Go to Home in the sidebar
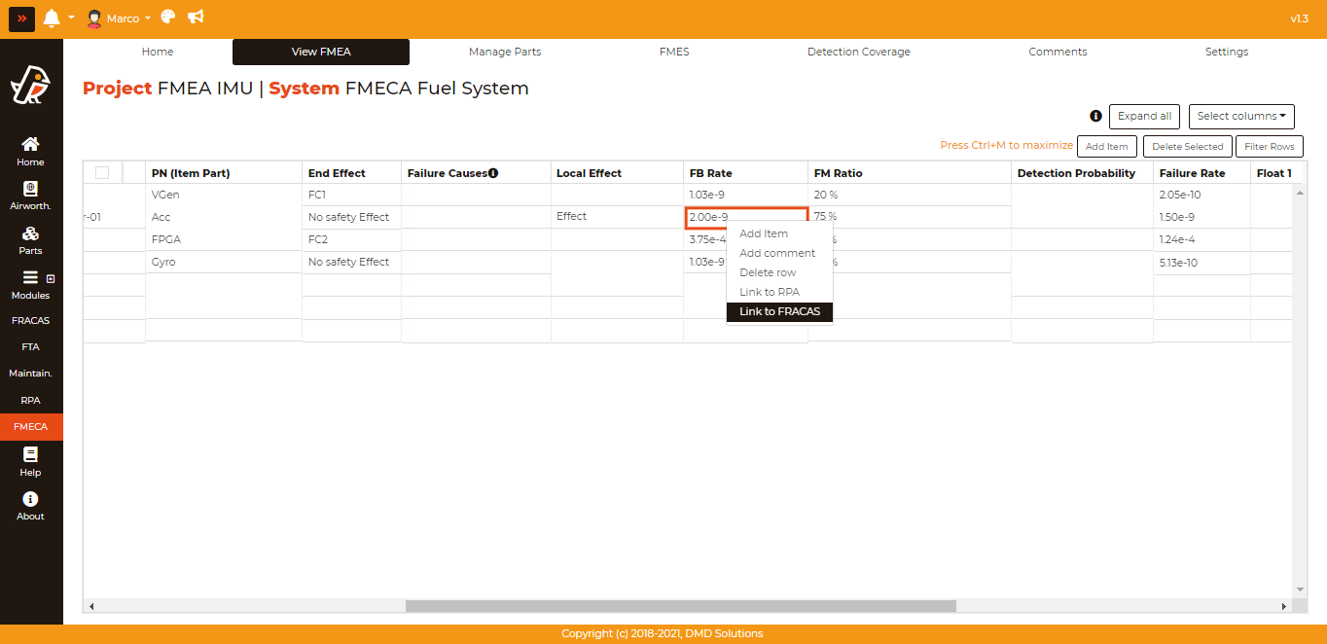This screenshot has width=1327, height=644. [30, 151]
